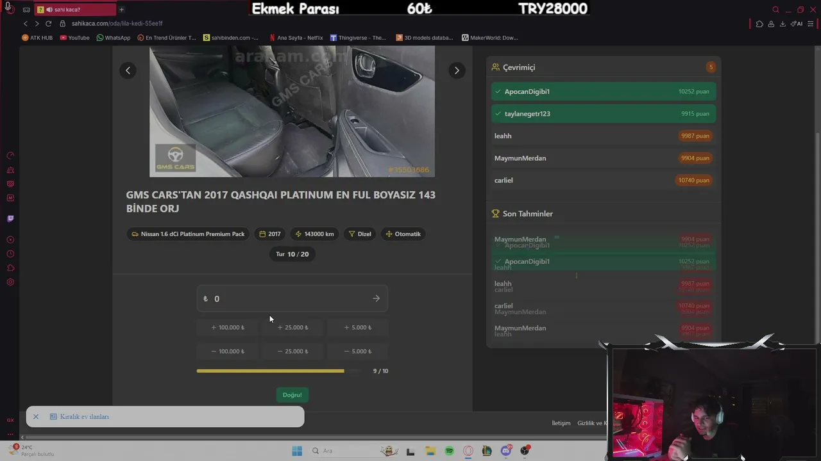This screenshot has width=821, height=461.
Task: Open the Twitch sidebar panel
Action: (x=10, y=218)
